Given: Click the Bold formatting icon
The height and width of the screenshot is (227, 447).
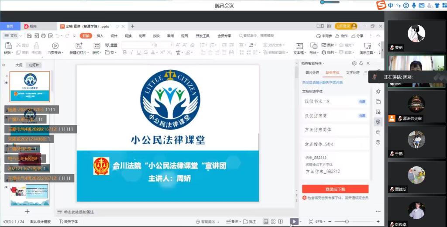Looking at the screenshot, I should 125,52.
